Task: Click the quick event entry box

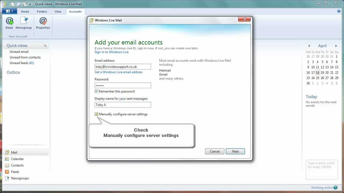Action: pos(322,170)
